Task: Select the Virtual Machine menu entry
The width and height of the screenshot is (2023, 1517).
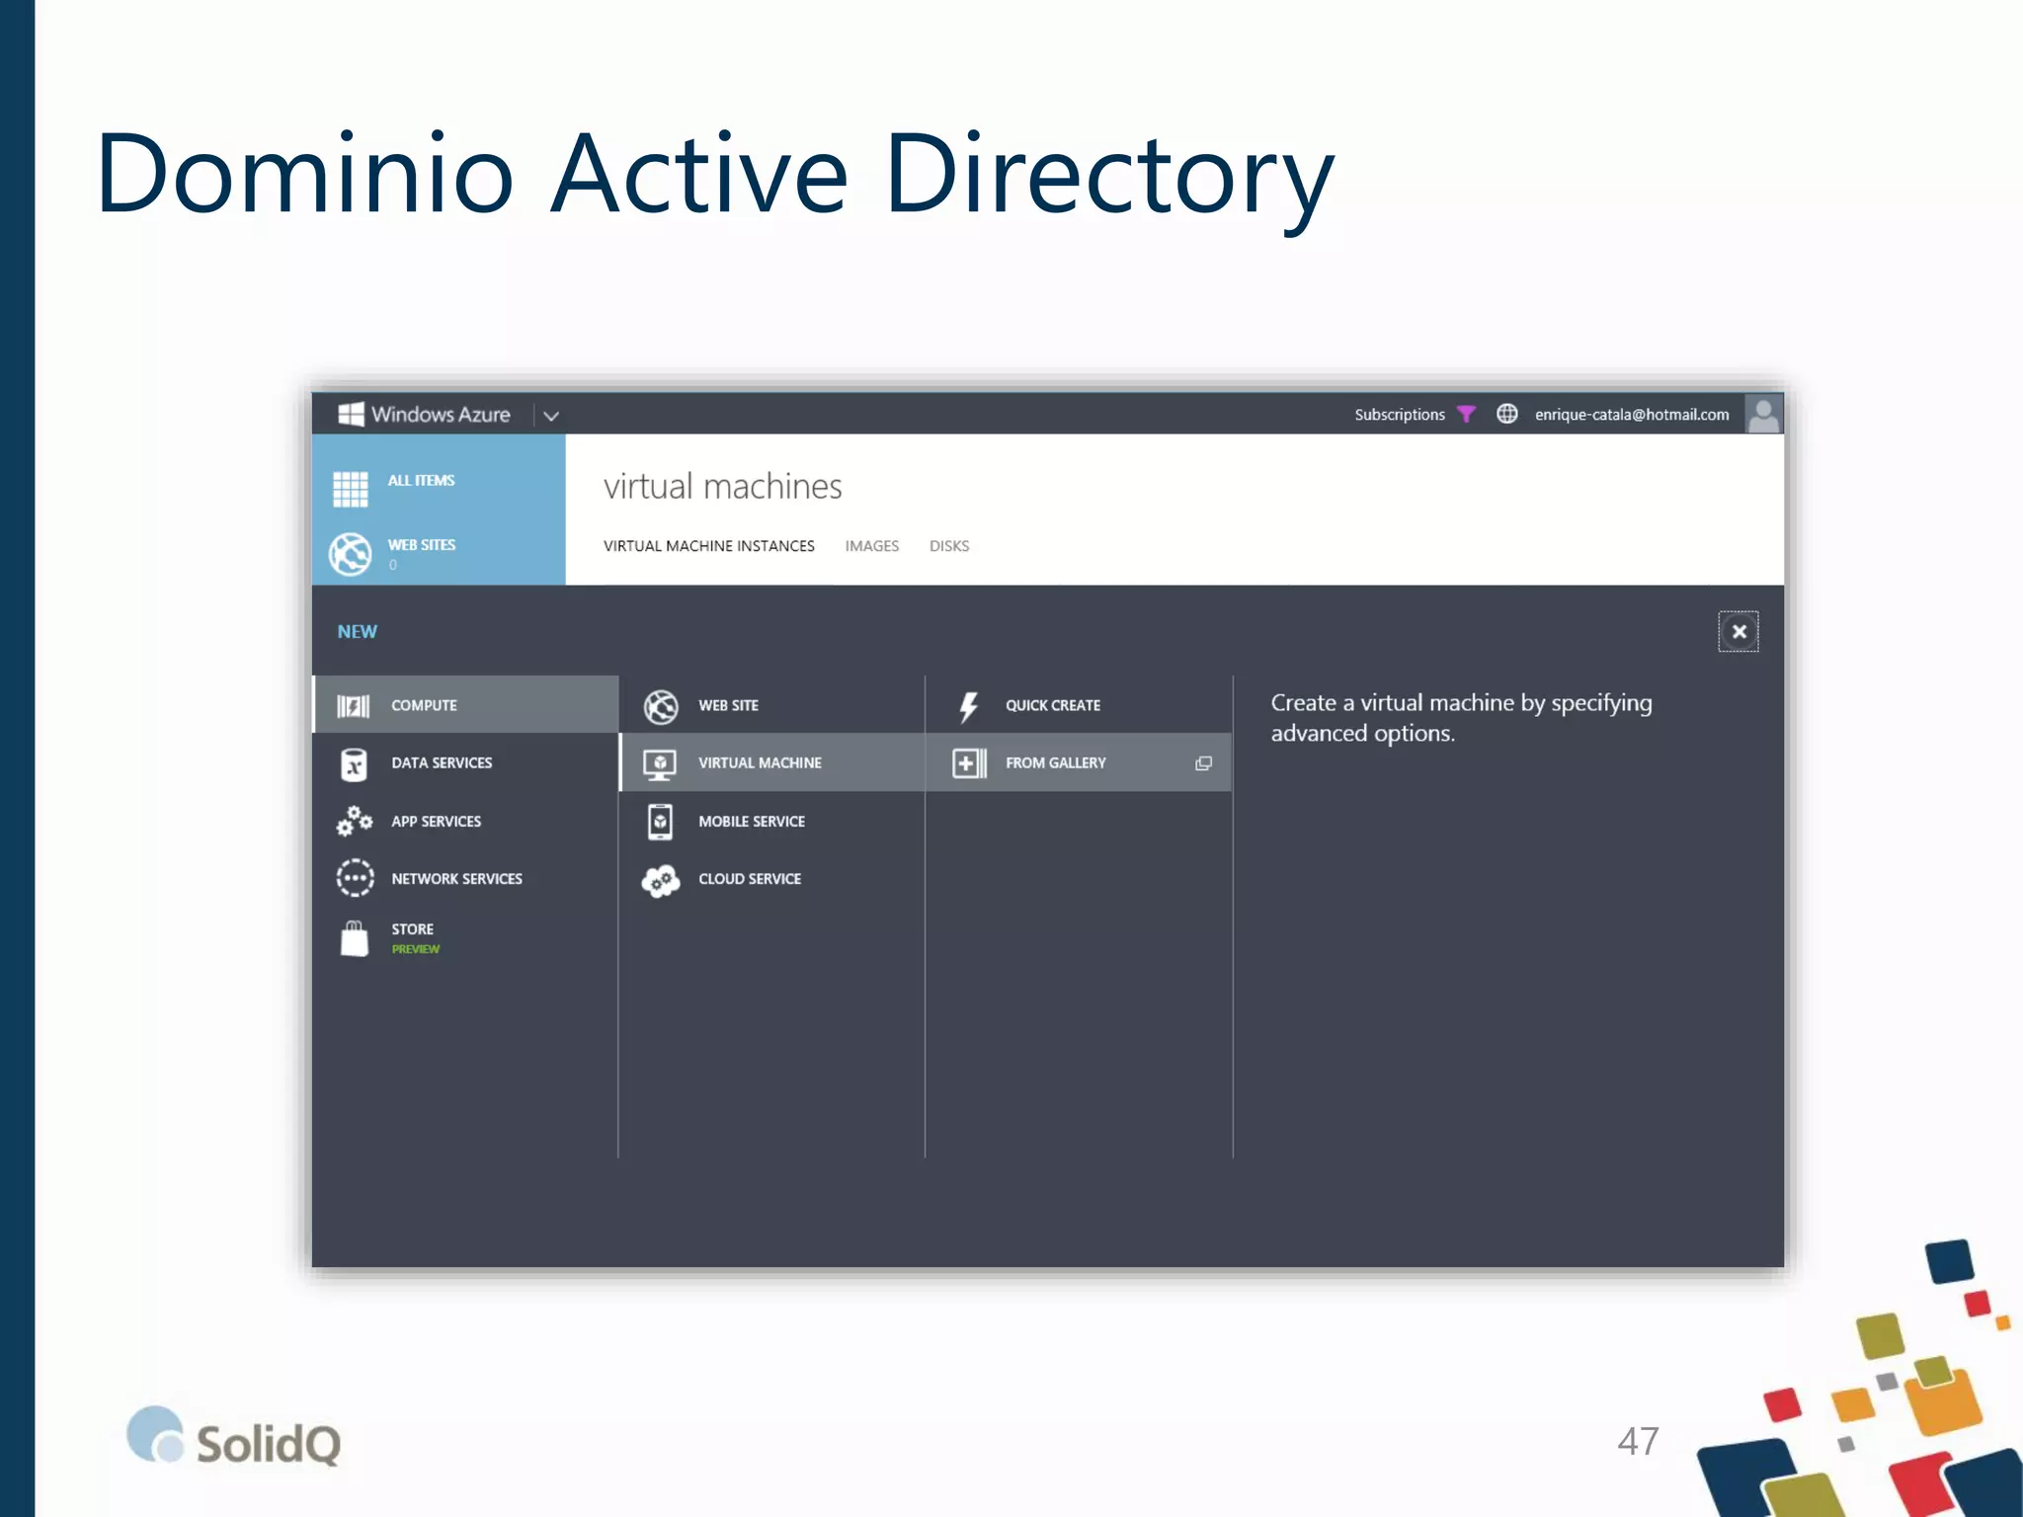Action: (x=759, y=763)
